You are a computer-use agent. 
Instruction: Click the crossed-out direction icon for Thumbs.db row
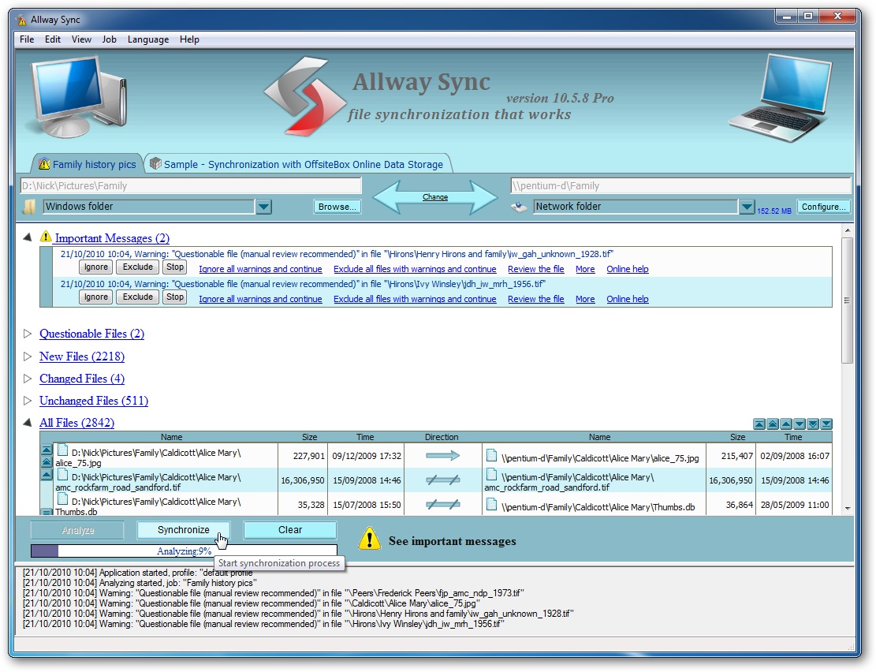tap(442, 505)
